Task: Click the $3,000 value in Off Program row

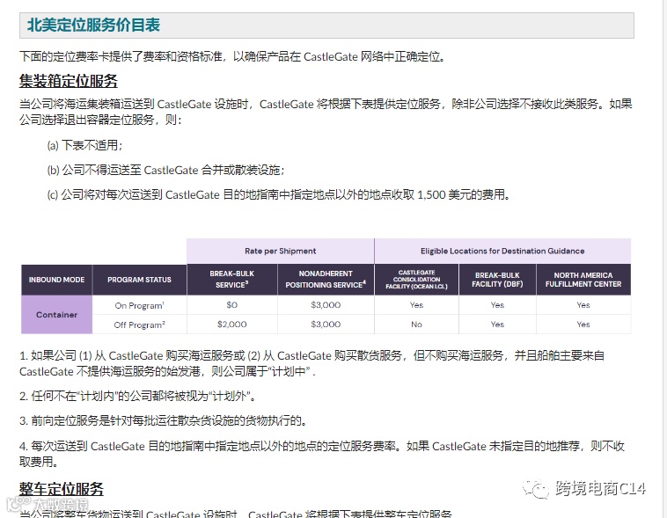Action: point(326,324)
